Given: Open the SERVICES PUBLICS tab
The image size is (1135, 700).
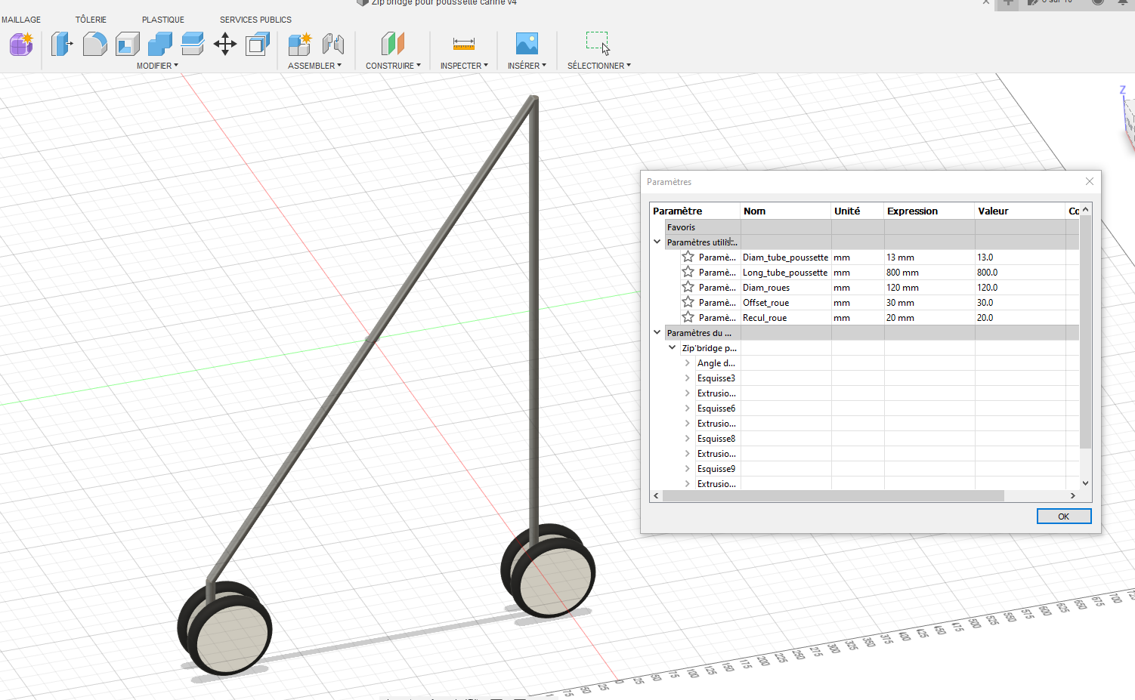Looking at the screenshot, I should pyautogui.click(x=255, y=20).
